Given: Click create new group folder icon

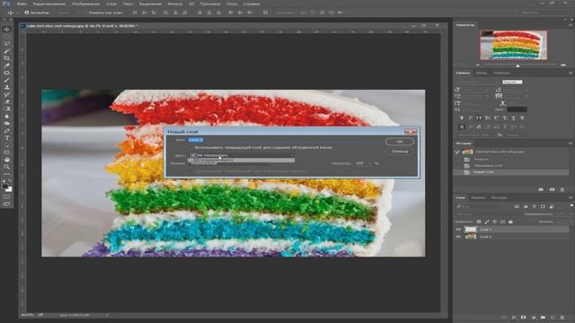Looking at the screenshot, I should point(543,318).
